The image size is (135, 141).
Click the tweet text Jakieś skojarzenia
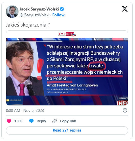[x=28, y=25]
